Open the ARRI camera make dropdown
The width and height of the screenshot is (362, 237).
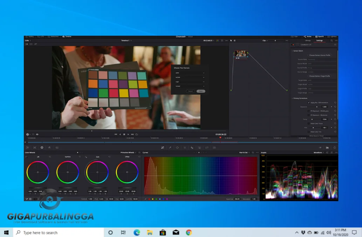point(190,73)
